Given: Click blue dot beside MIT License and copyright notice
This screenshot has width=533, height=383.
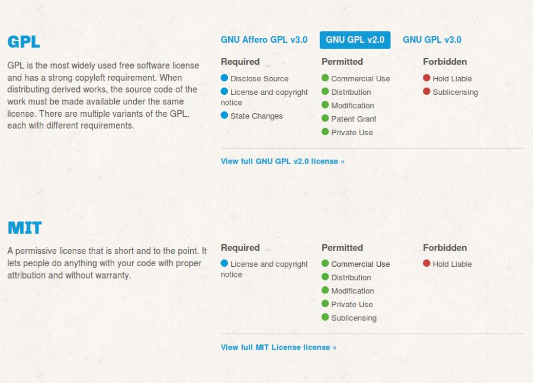Looking at the screenshot, I should [x=224, y=263].
